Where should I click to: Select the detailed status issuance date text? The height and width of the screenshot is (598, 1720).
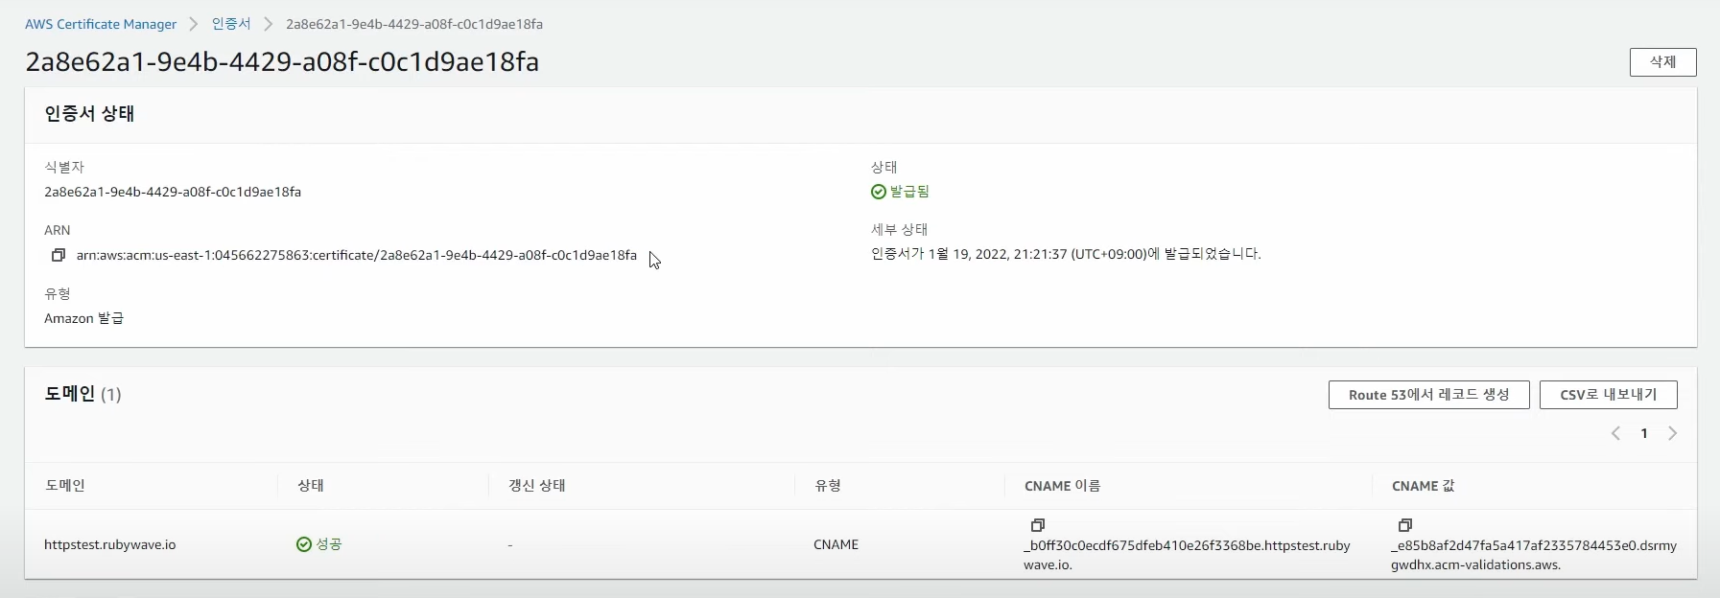pyautogui.click(x=1066, y=254)
